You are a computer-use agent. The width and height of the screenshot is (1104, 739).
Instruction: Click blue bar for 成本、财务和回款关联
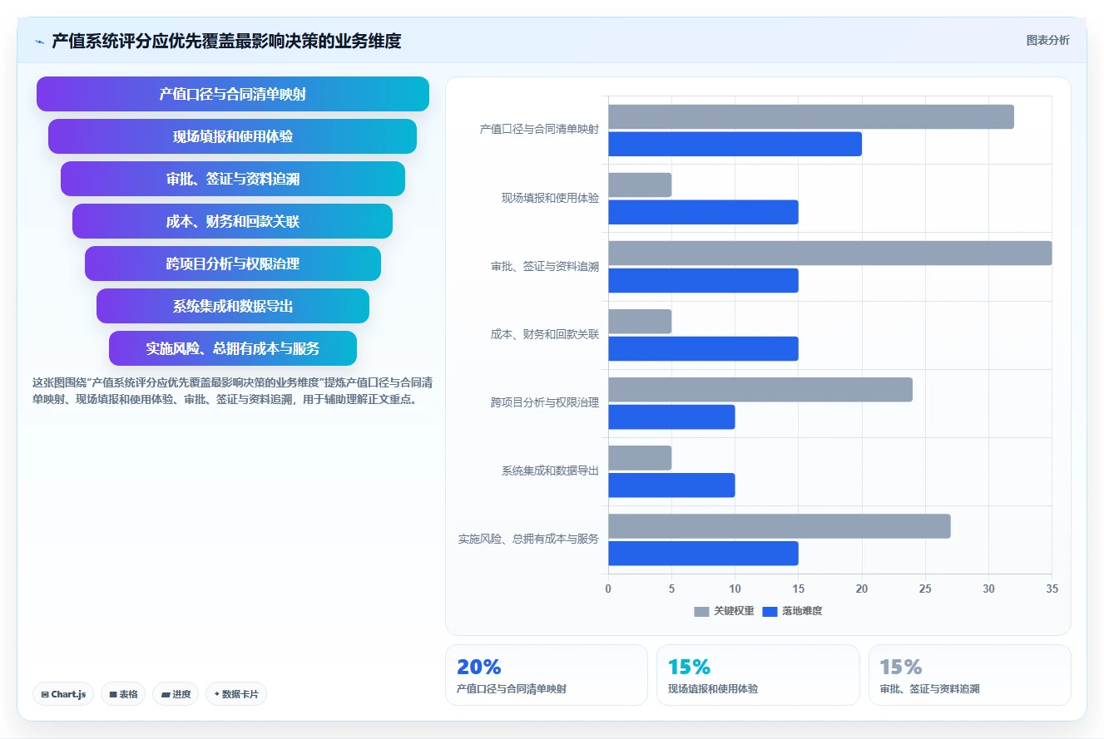pos(703,348)
